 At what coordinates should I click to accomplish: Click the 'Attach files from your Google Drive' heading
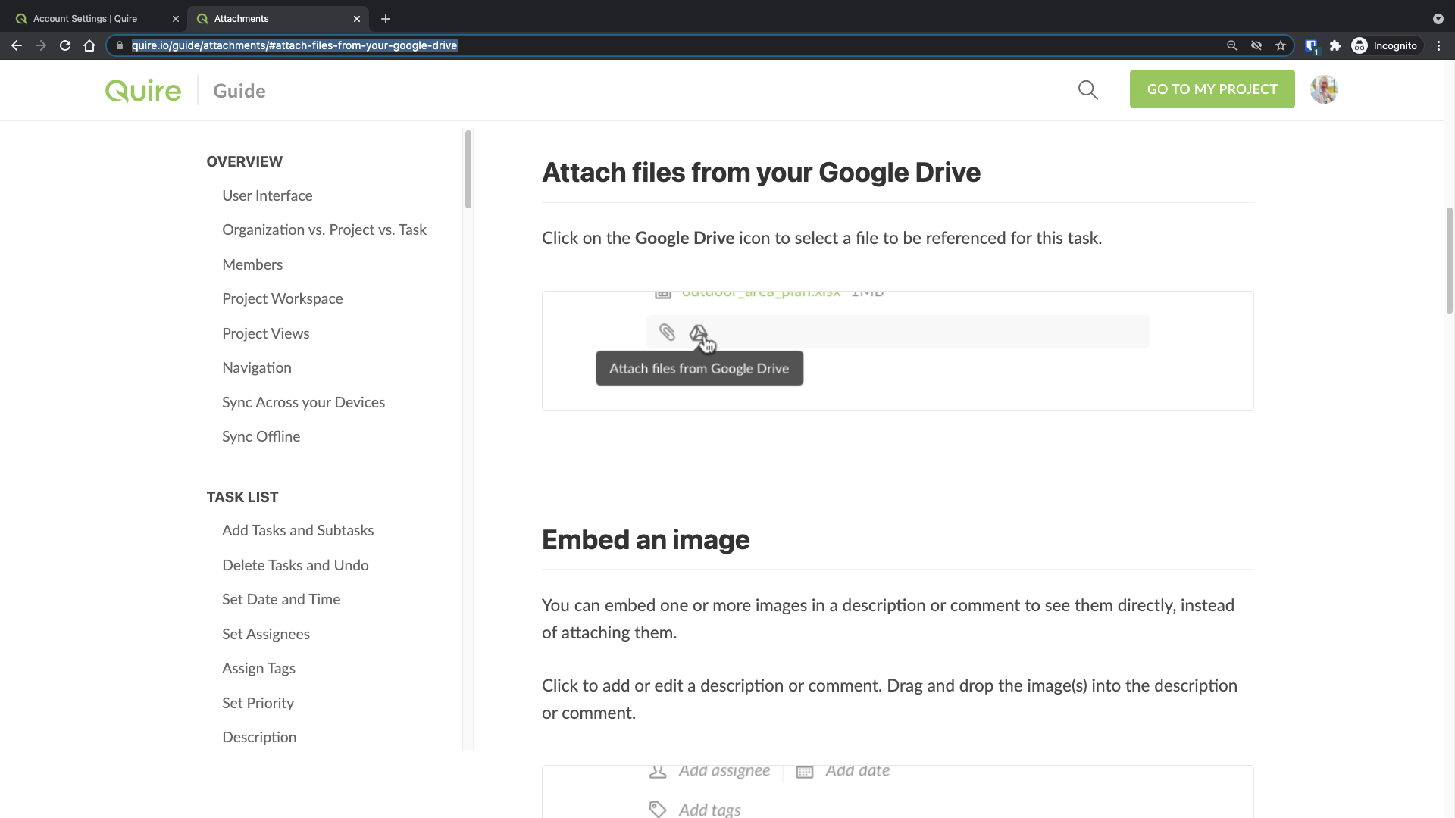pos(761,173)
